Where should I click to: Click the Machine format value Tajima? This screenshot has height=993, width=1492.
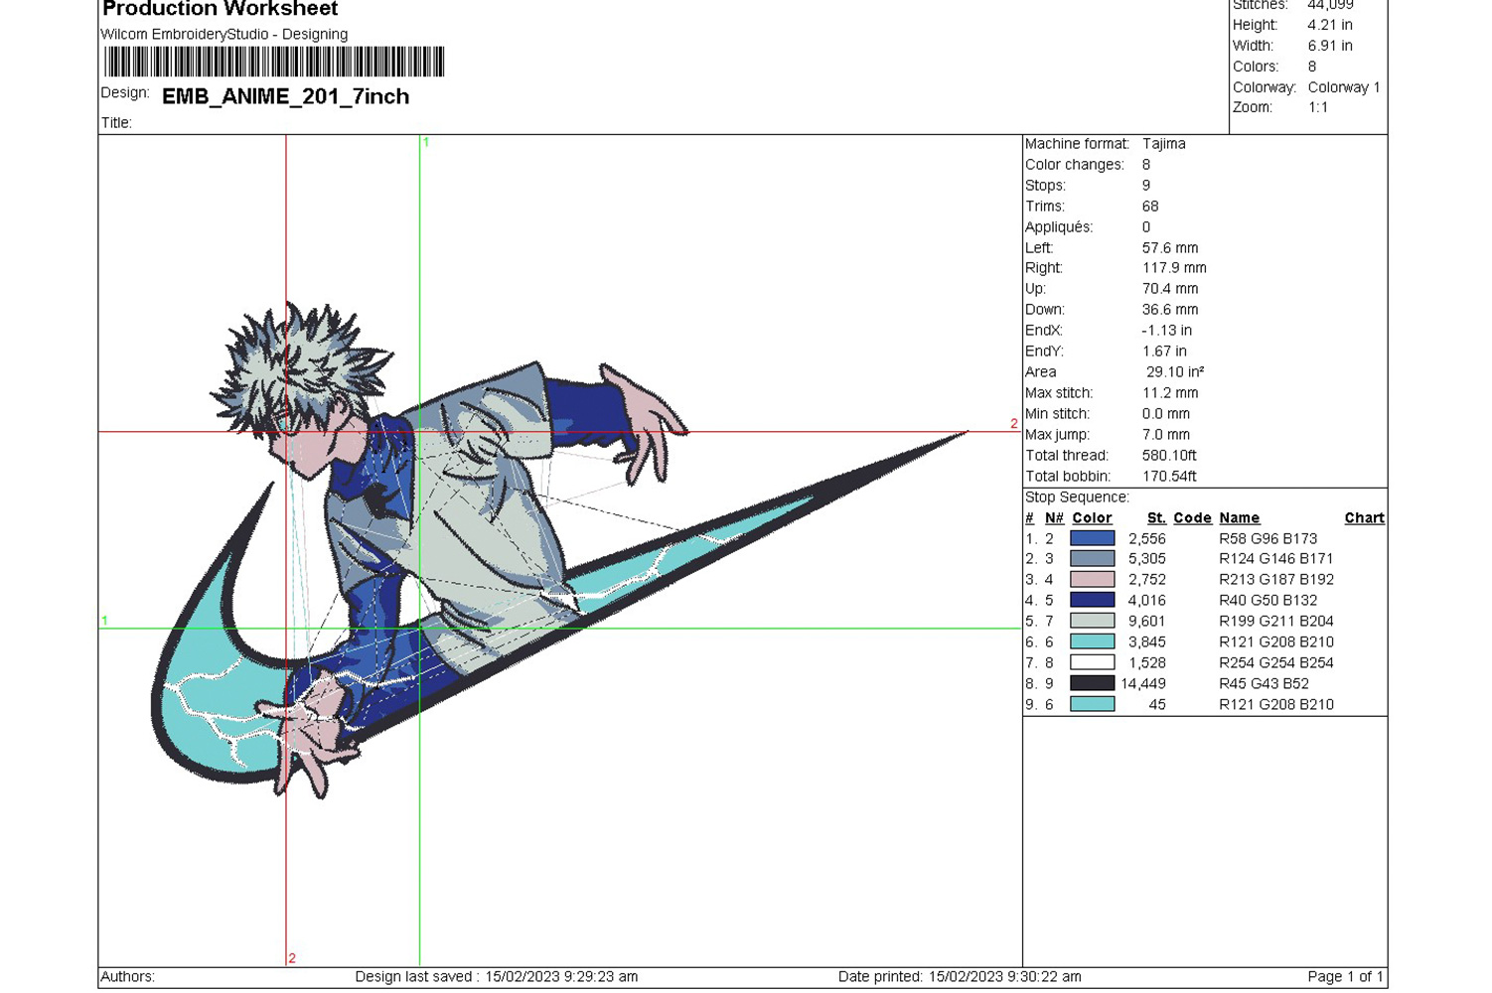pos(1164,144)
